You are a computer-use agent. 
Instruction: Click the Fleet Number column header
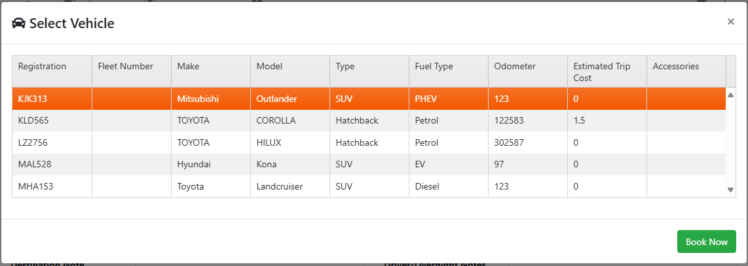coord(132,72)
